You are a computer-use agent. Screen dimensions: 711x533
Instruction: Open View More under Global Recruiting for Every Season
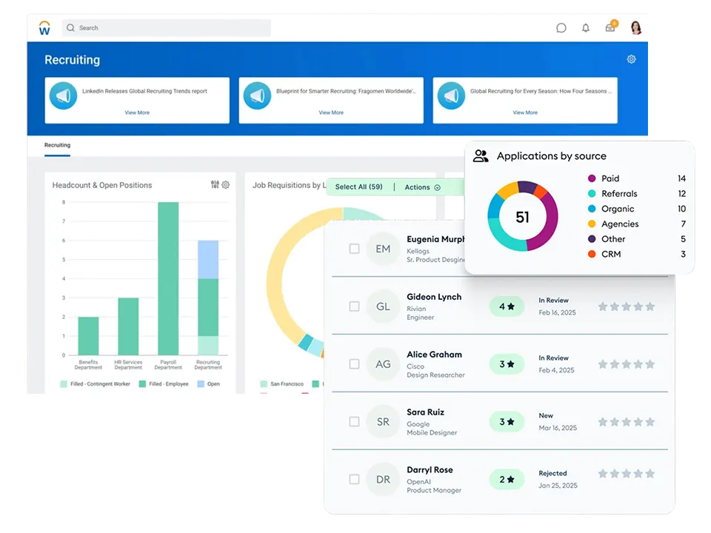pyautogui.click(x=525, y=113)
